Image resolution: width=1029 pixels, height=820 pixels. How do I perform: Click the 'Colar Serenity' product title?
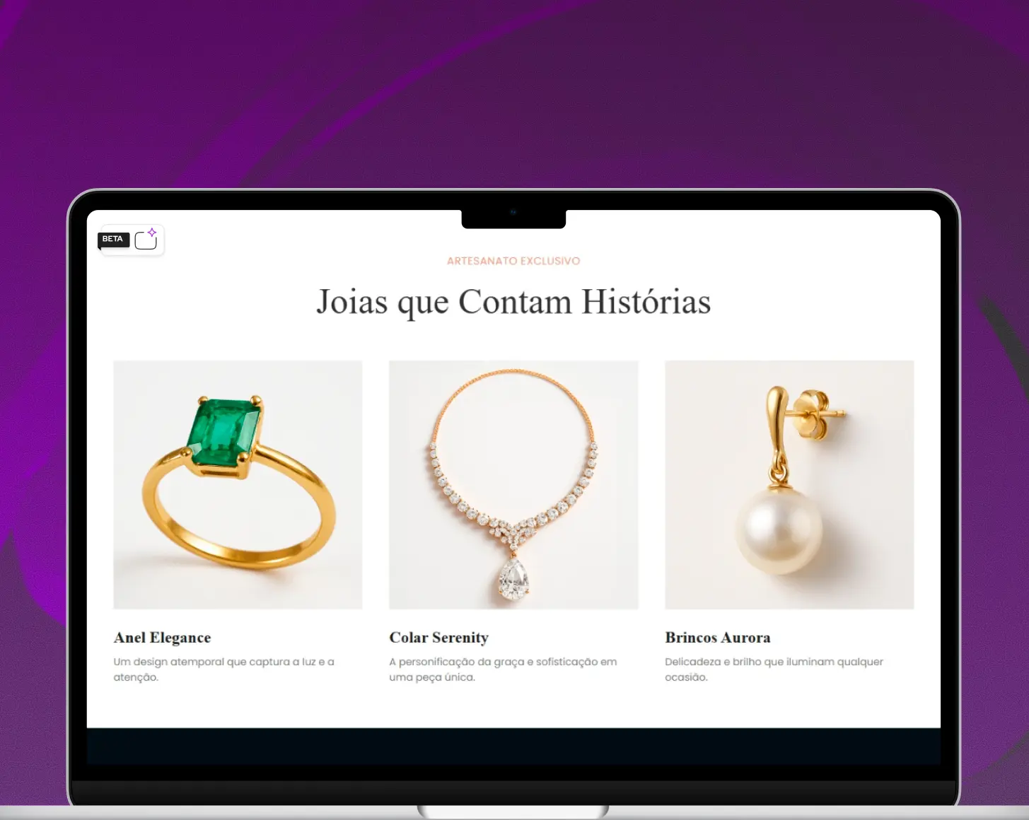(439, 638)
